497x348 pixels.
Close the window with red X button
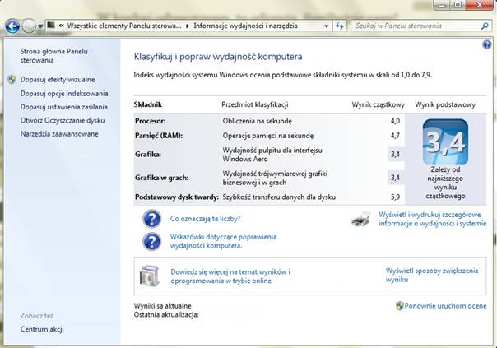click(x=479, y=5)
